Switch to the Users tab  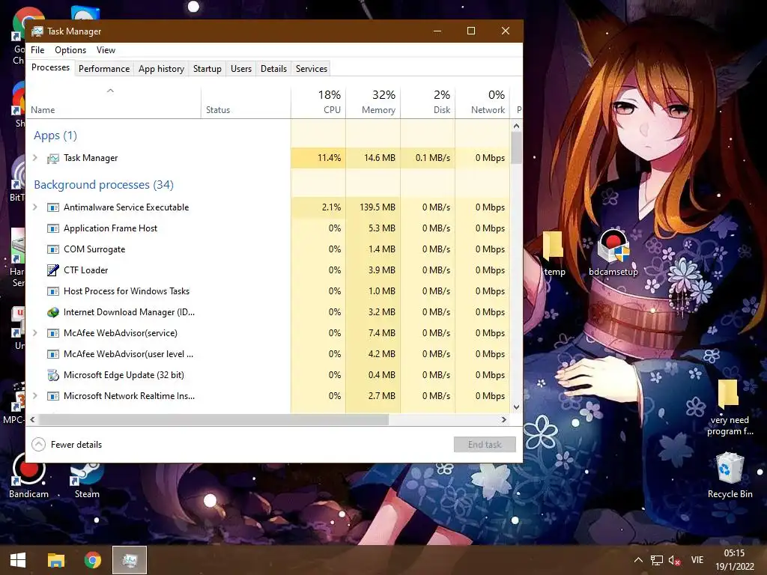click(x=241, y=68)
